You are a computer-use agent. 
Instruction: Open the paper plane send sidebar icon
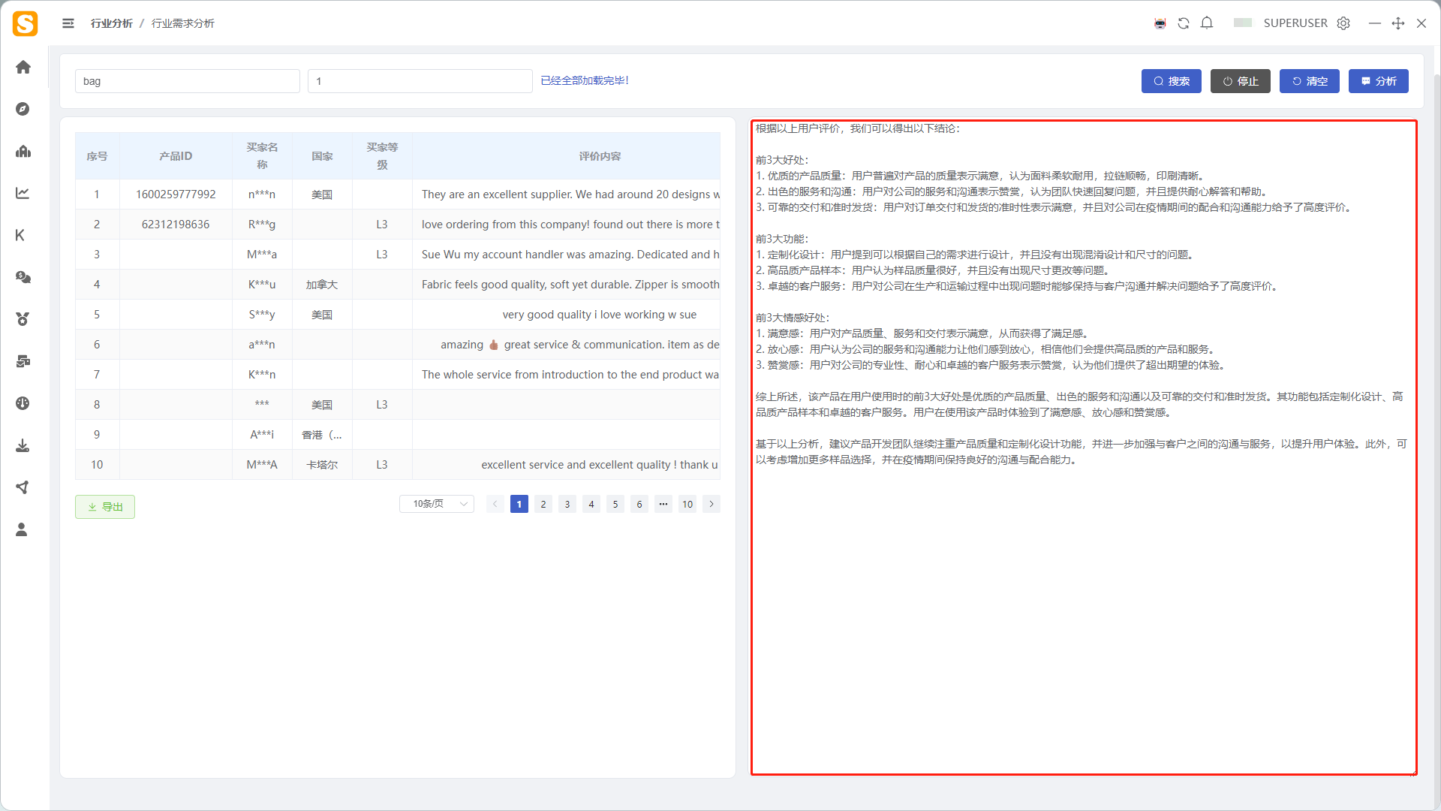23,487
